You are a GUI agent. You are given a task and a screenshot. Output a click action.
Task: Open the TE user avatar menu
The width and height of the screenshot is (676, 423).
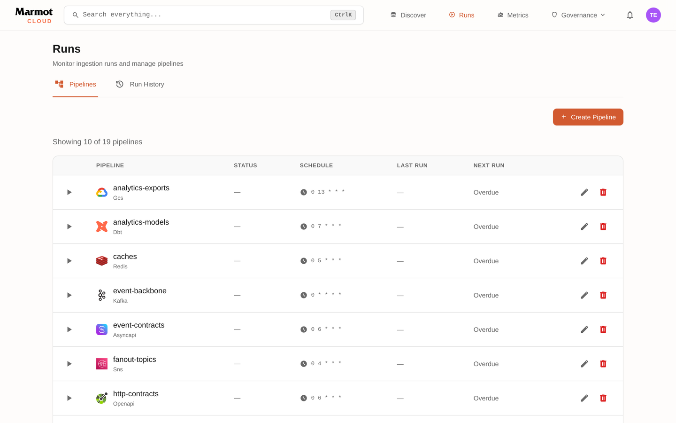[x=653, y=15]
